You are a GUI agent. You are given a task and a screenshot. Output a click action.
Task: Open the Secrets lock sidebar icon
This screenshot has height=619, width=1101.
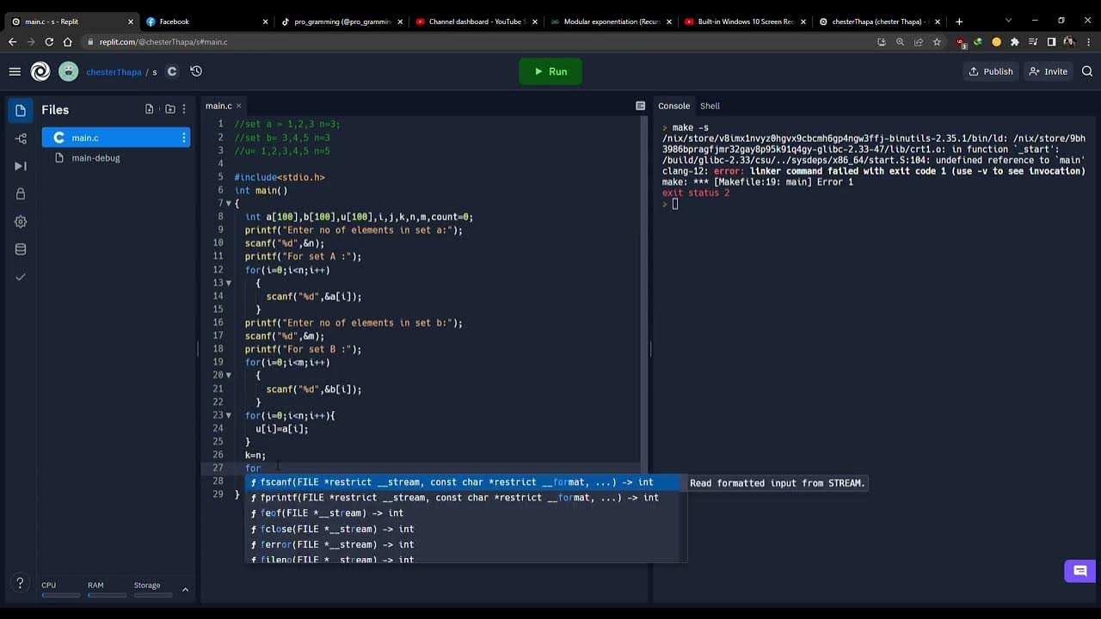pos(21,193)
